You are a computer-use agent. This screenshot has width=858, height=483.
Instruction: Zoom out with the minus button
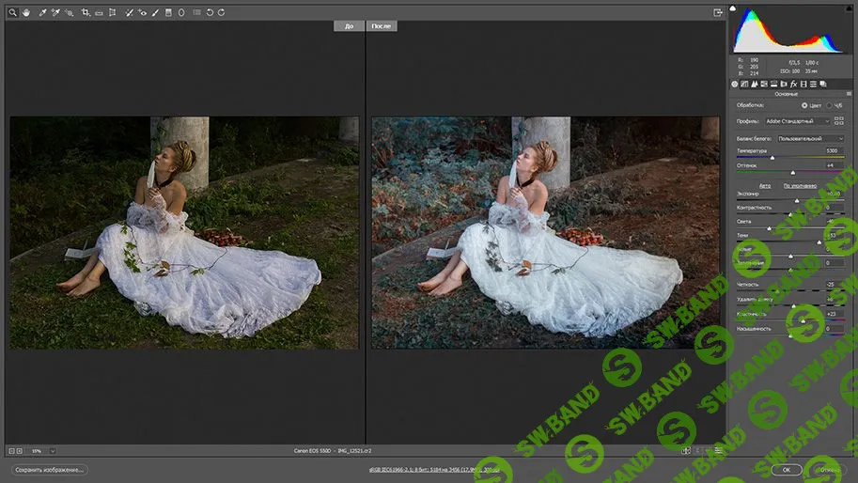pyautogui.click(x=11, y=451)
